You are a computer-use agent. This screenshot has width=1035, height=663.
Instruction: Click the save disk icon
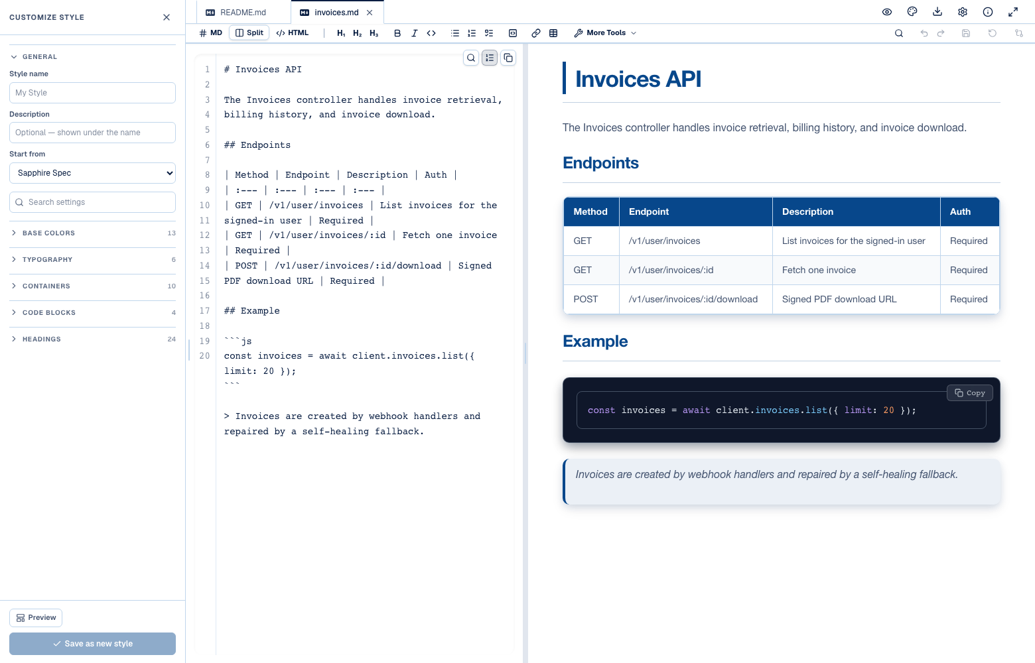[x=966, y=33]
